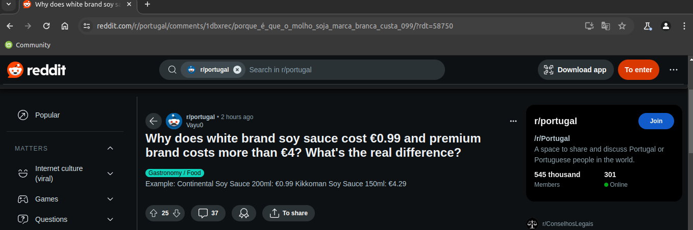The width and height of the screenshot is (693, 230).
Task: Open Google Translate icon in the address bar
Action: coord(606,26)
